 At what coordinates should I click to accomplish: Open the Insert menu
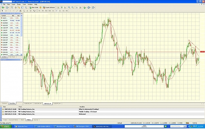(13, 4)
